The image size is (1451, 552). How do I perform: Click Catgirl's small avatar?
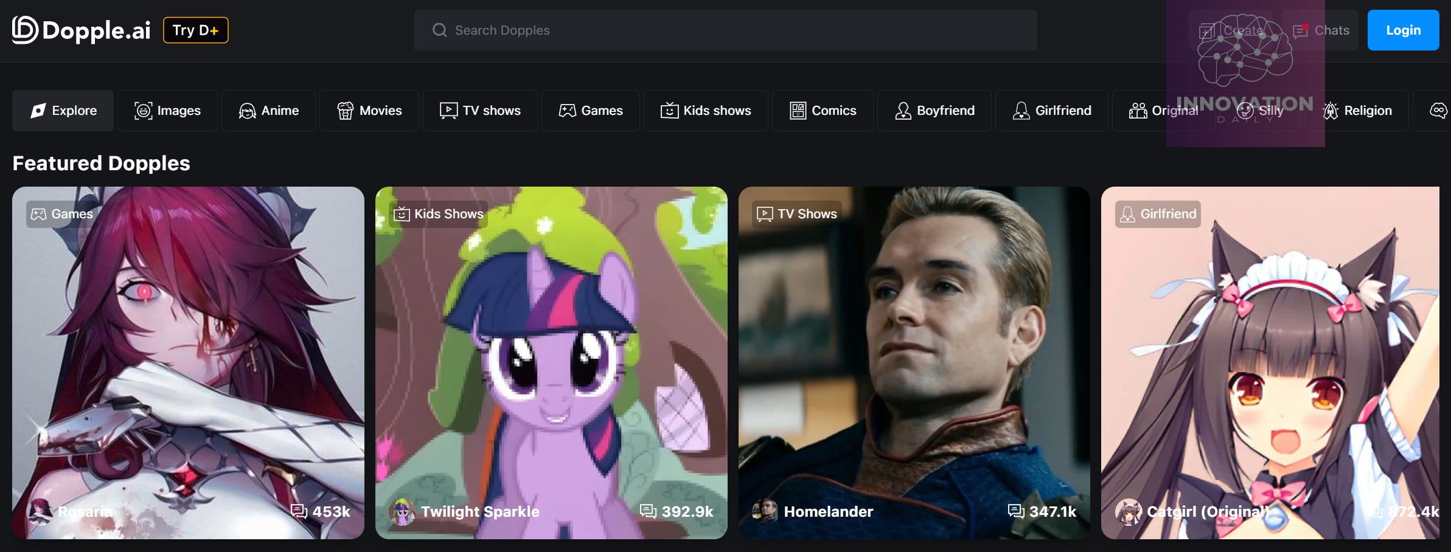pyautogui.click(x=1129, y=512)
